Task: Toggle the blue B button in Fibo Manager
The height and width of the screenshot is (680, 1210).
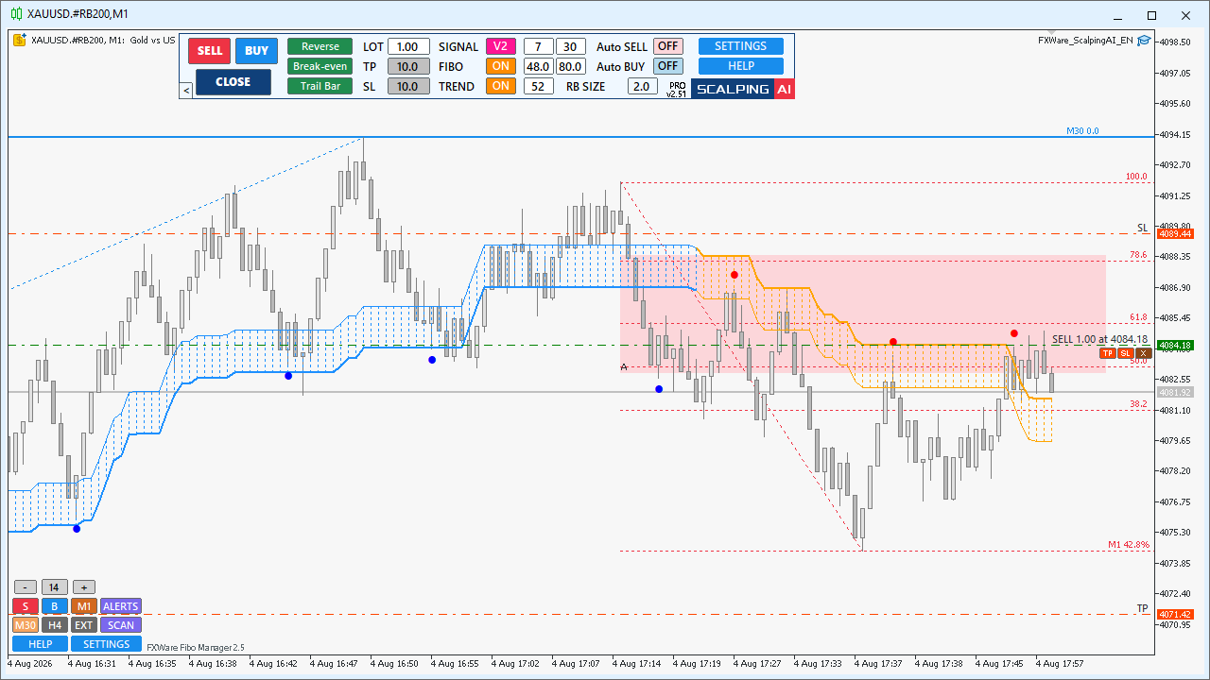Action: 54,606
